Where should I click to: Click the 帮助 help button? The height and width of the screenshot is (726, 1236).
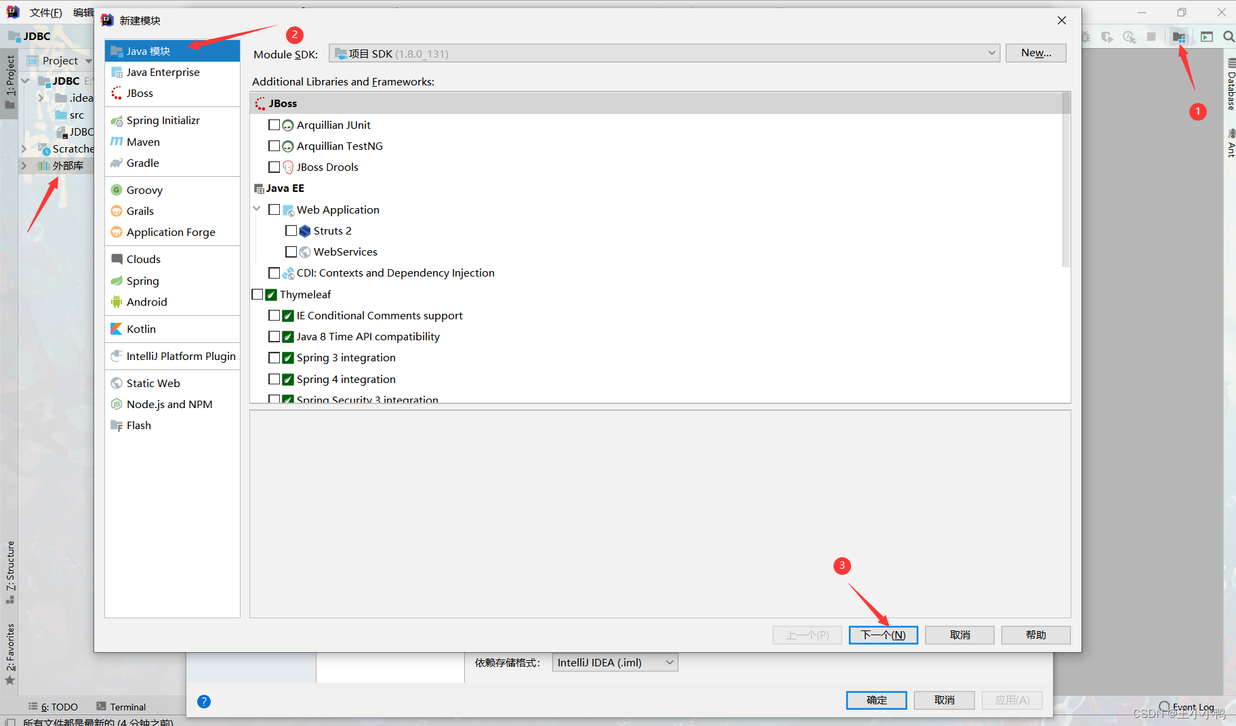(x=1035, y=635)
